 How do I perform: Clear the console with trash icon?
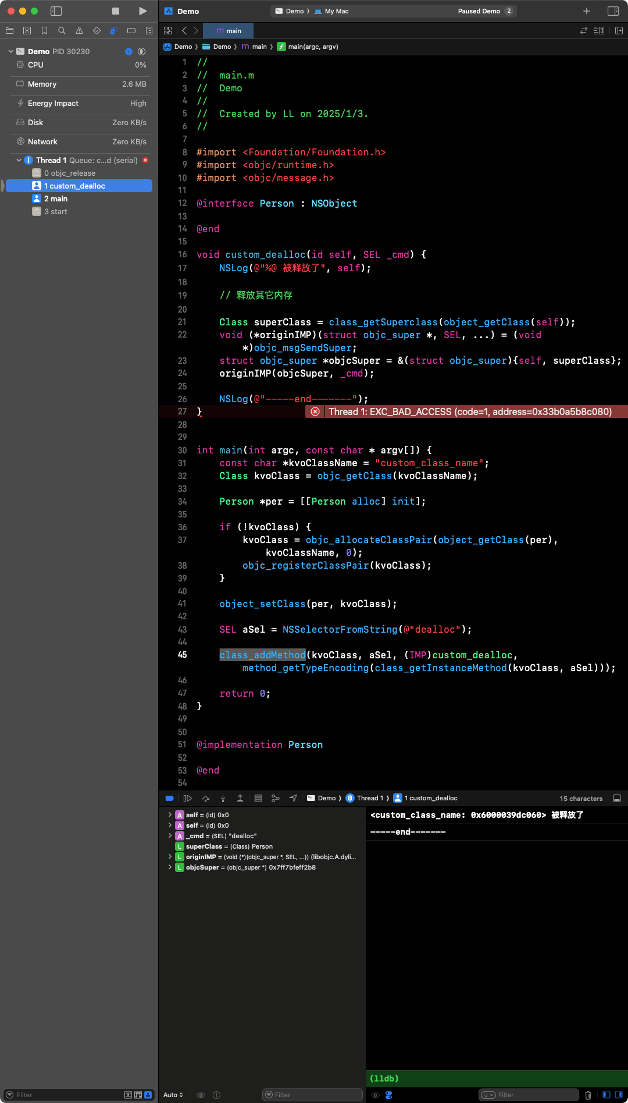(x=588, y=1095)
